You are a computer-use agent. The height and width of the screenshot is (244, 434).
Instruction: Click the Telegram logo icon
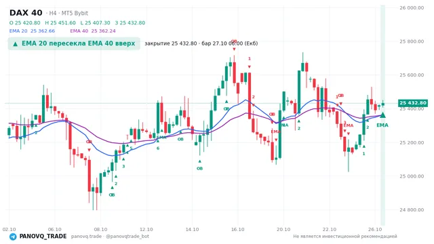[x=13, y=237]
